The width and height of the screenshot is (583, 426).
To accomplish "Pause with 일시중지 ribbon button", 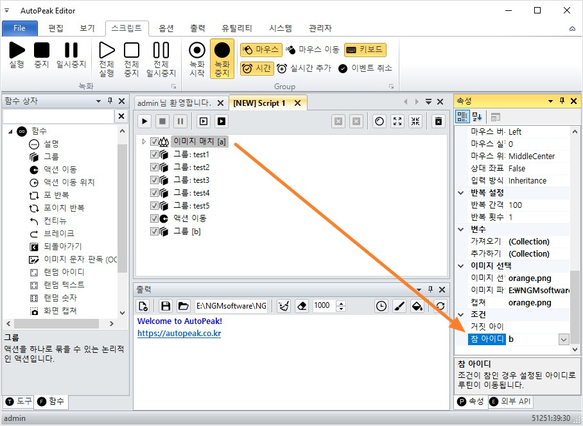I will (x=71, y=55).
